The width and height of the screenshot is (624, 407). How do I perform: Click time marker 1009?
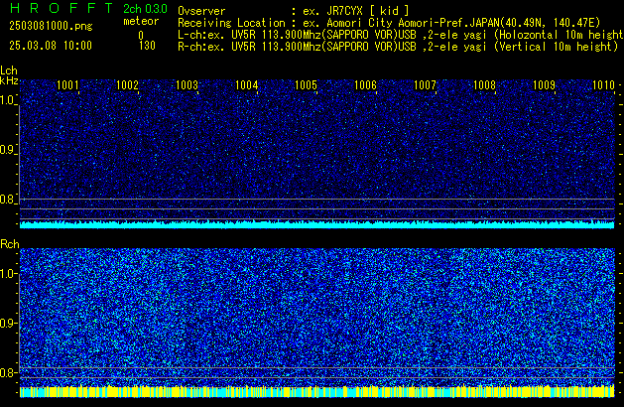tap(544, 84)
